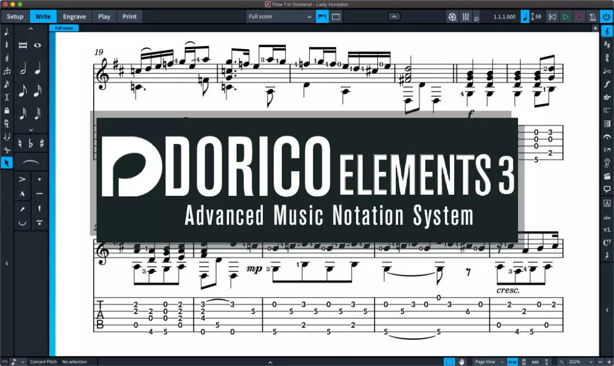Apply the flat accidental
The height and width of the screenshot is (366, 614).
point(31,143)
